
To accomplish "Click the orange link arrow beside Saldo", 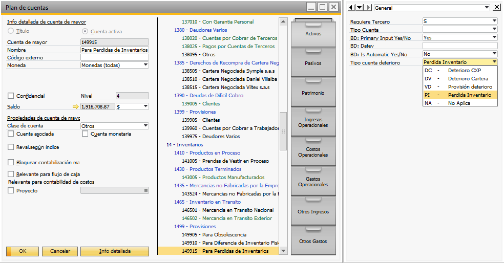I will pos(76,106).
